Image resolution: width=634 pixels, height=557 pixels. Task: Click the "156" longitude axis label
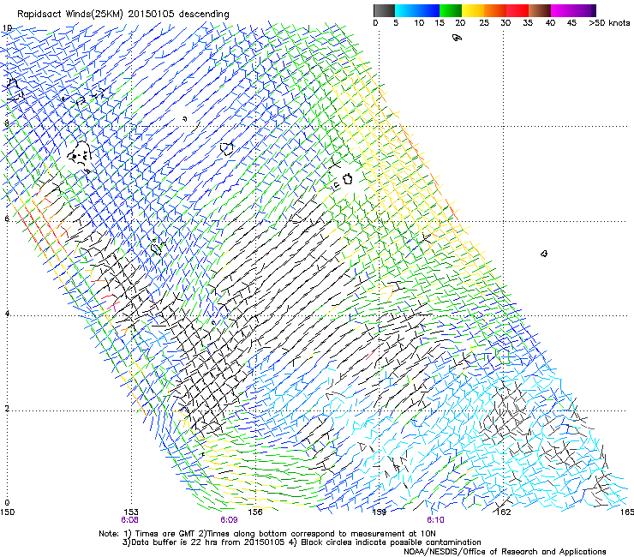coord(255,512)
